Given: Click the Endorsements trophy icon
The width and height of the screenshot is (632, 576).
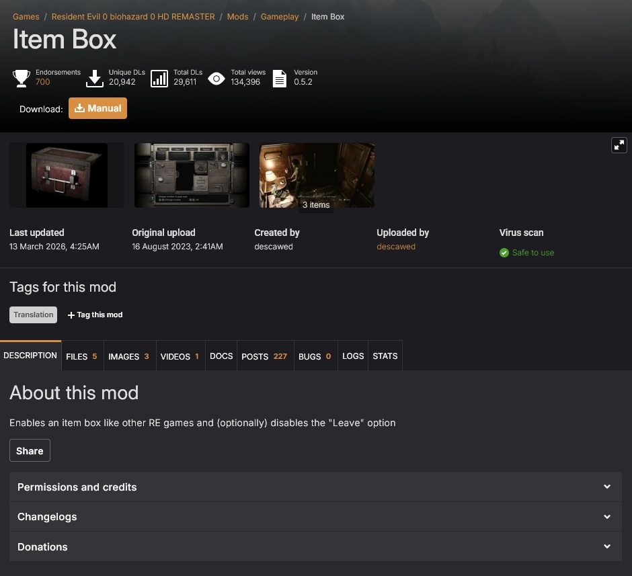Looking at the screenshot, I should tap(22, 78).
